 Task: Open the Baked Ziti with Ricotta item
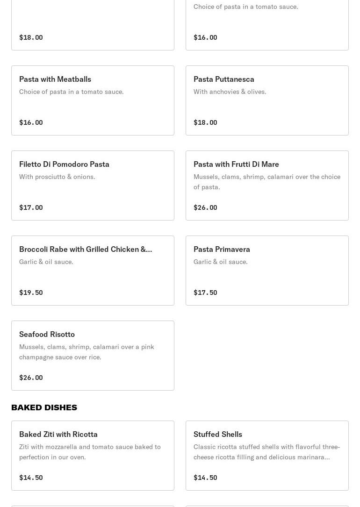[x=93, y=456]
